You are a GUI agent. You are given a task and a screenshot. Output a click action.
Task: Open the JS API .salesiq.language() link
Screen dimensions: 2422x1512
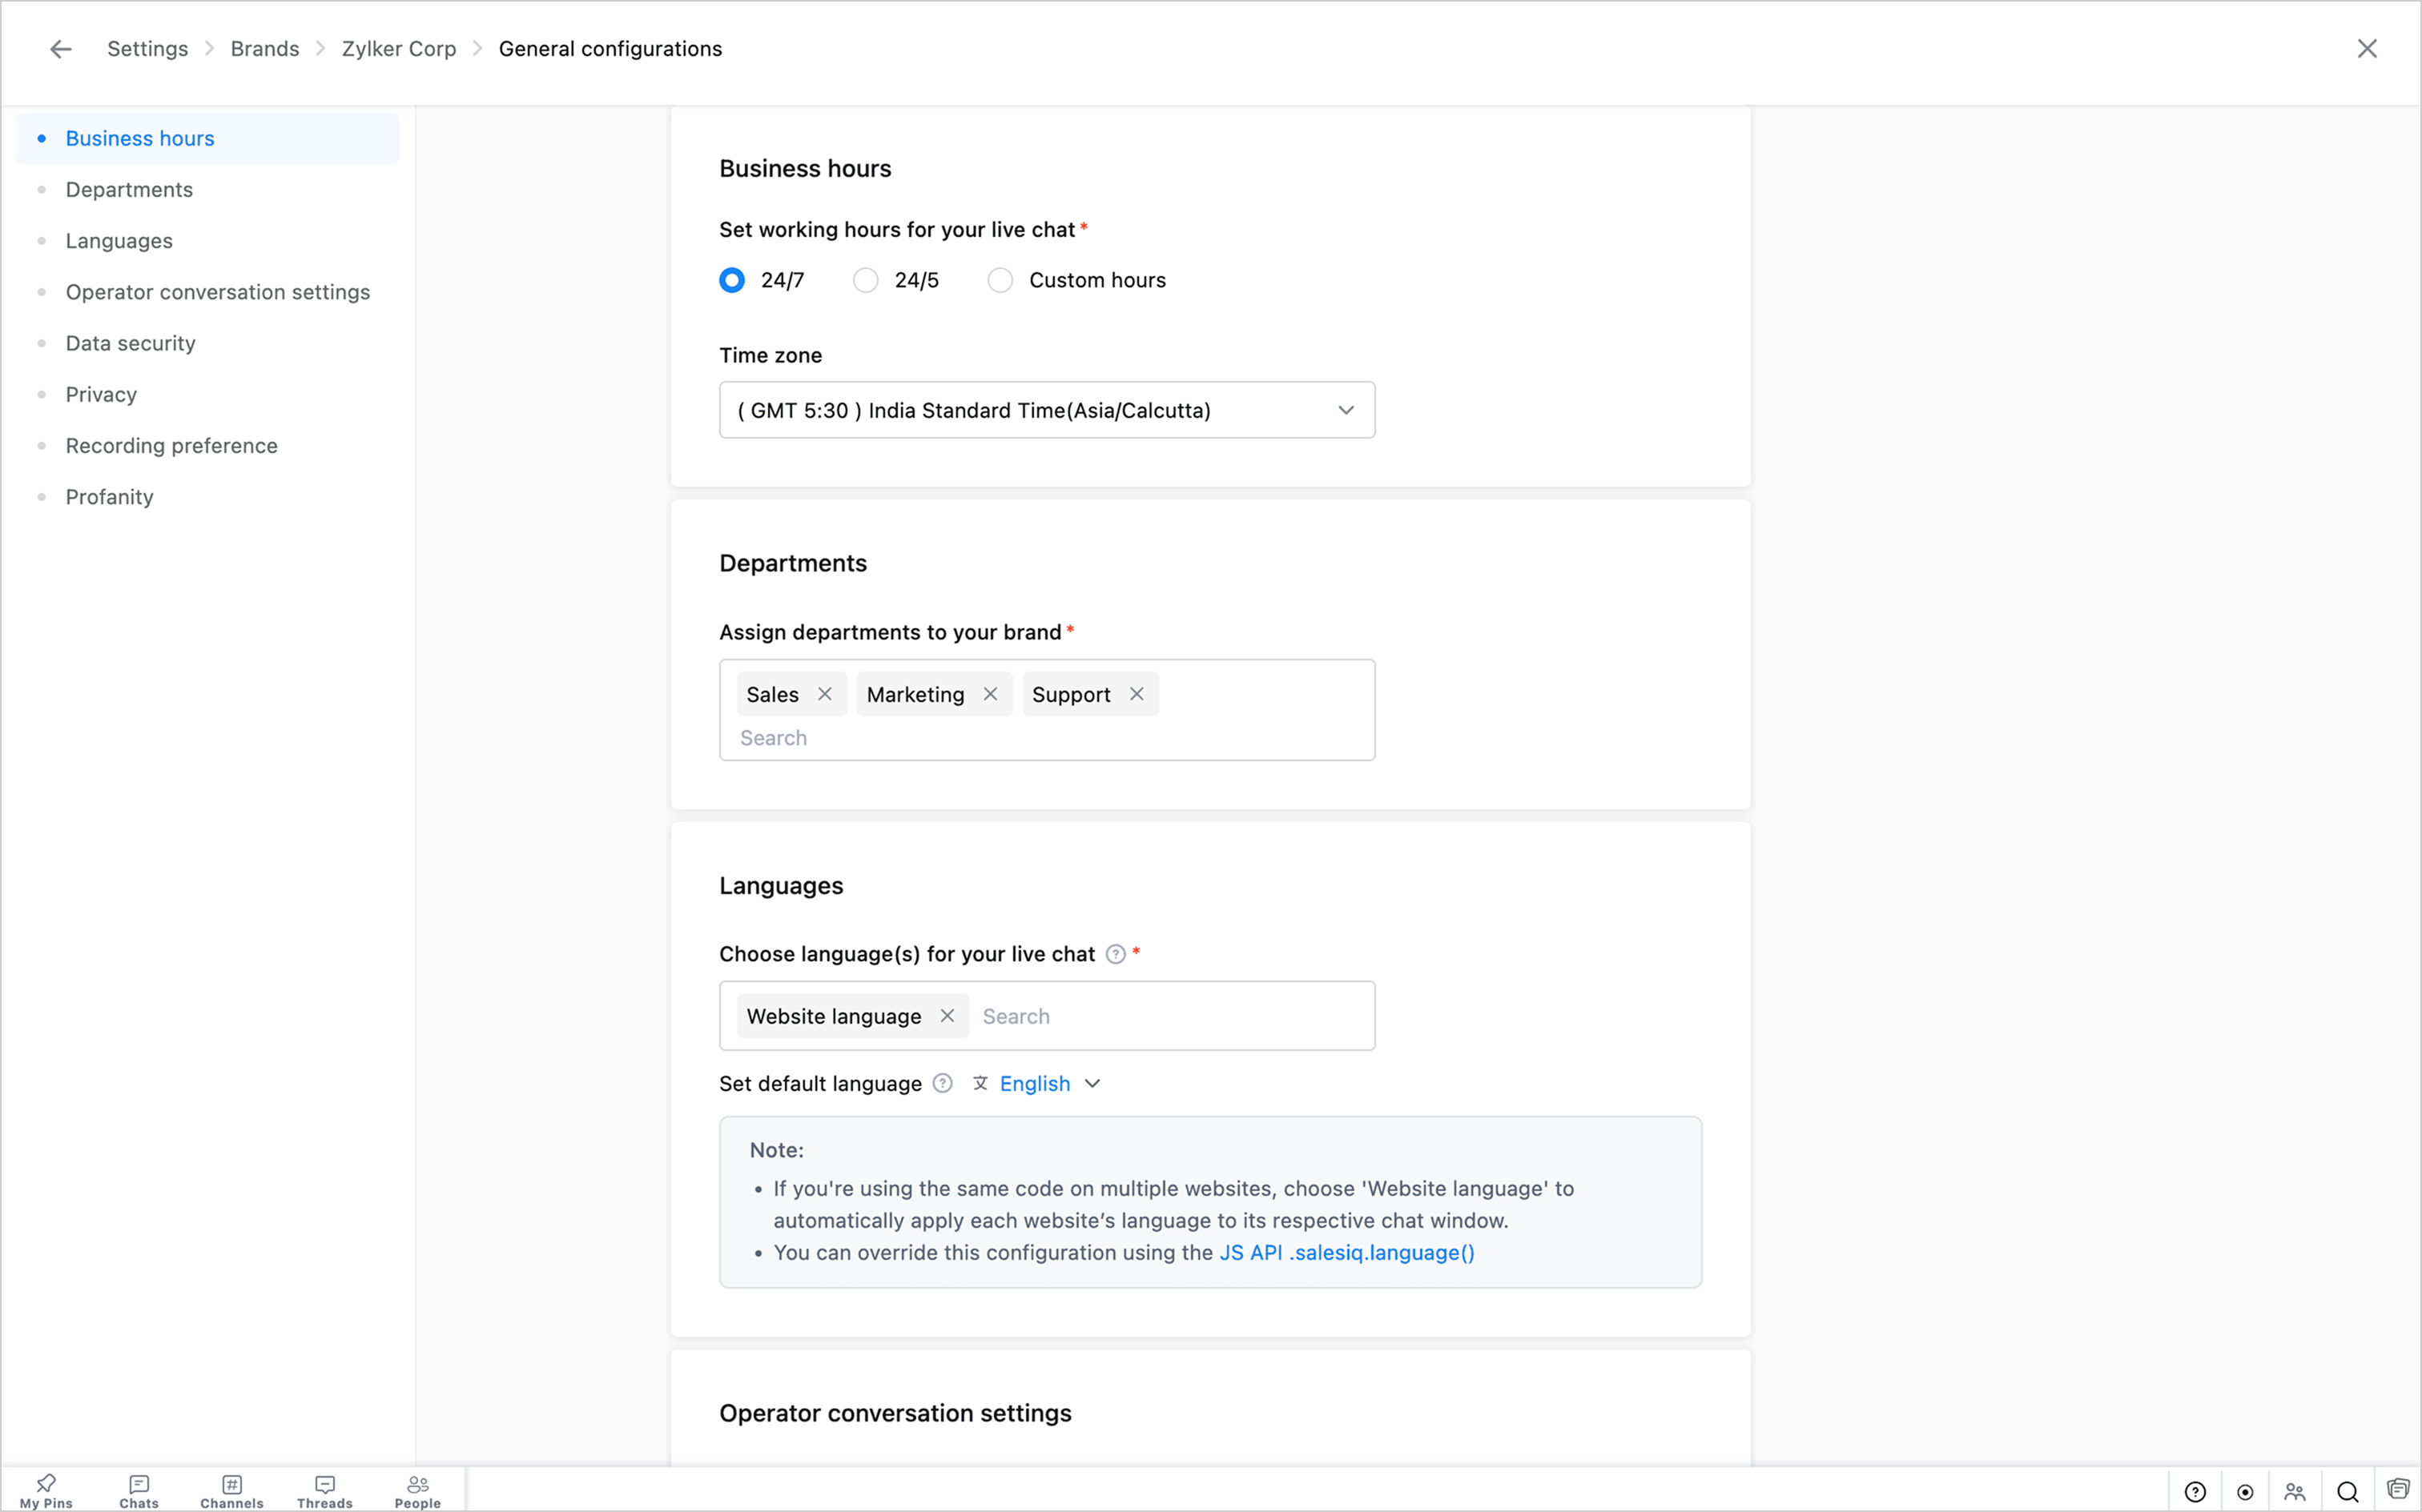[x=1346, y=1253]
